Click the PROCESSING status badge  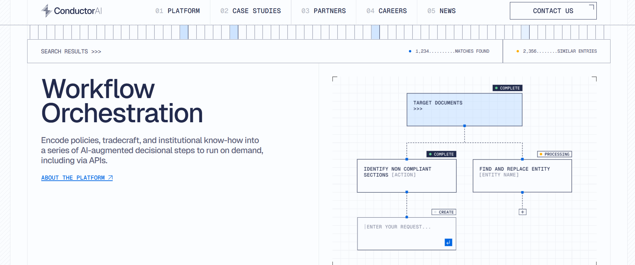pyautogui.click(x=554, y=154)
